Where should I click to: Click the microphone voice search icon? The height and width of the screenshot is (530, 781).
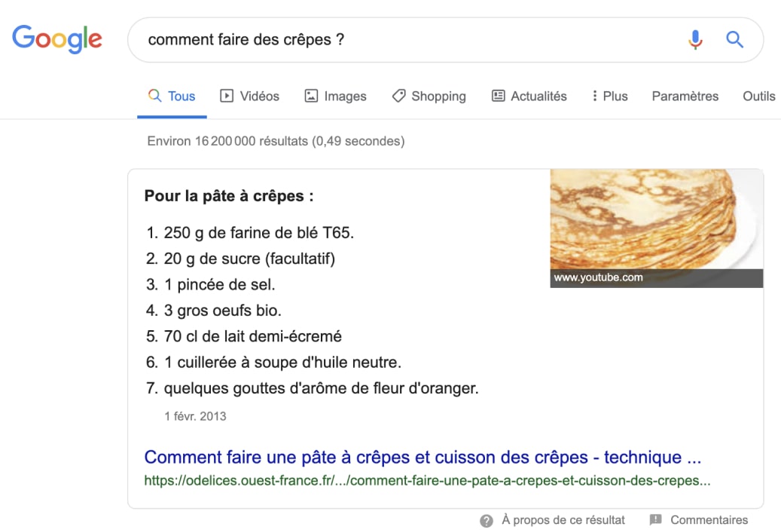[695, 40]
